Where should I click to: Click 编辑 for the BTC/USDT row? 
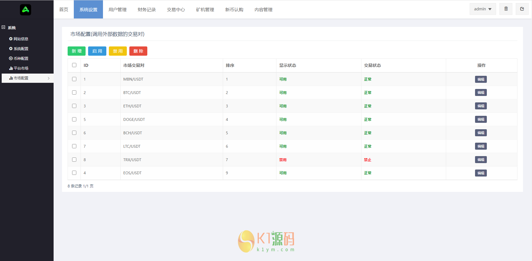tap(481, 93)
